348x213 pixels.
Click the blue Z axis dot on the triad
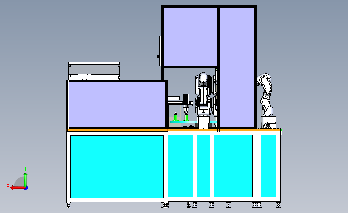pyautogui.click(x=26, y=188)
